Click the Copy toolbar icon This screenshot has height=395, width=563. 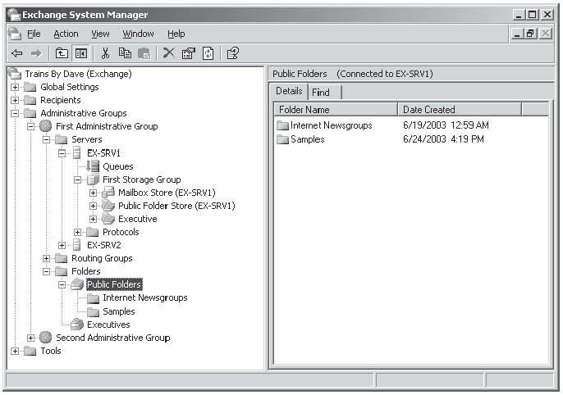point(125,53)
